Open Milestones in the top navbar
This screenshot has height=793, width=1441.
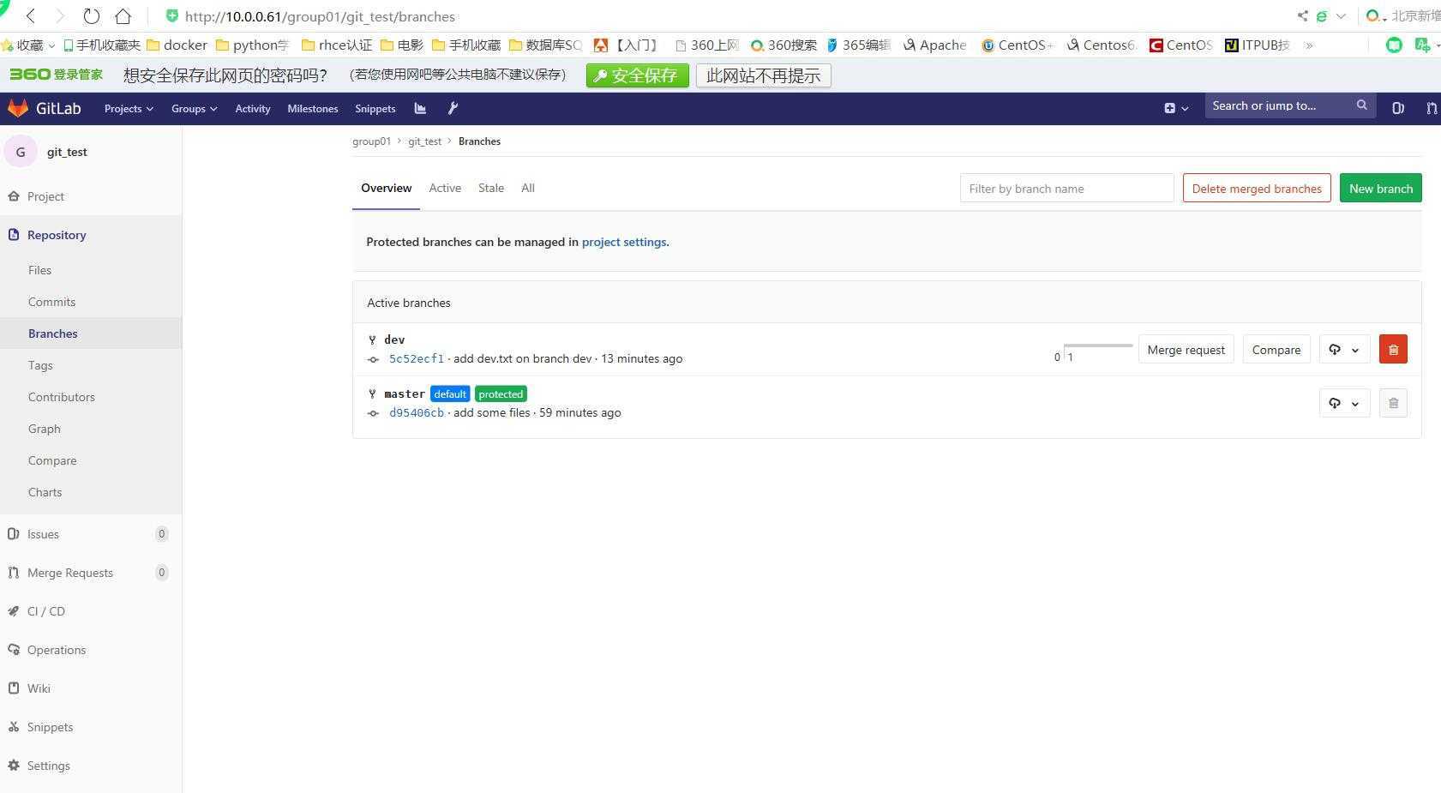pyautogui.click(x=313, y=109)
